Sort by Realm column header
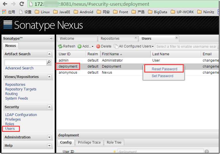 click(93, 54)
